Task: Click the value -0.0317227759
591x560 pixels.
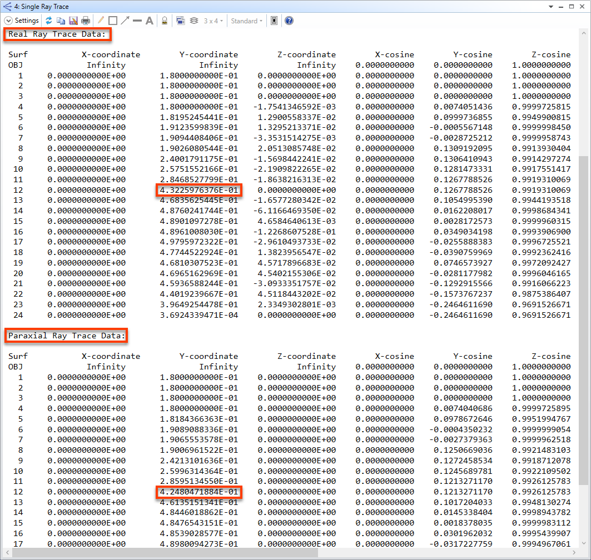Action: click(460, 544)
